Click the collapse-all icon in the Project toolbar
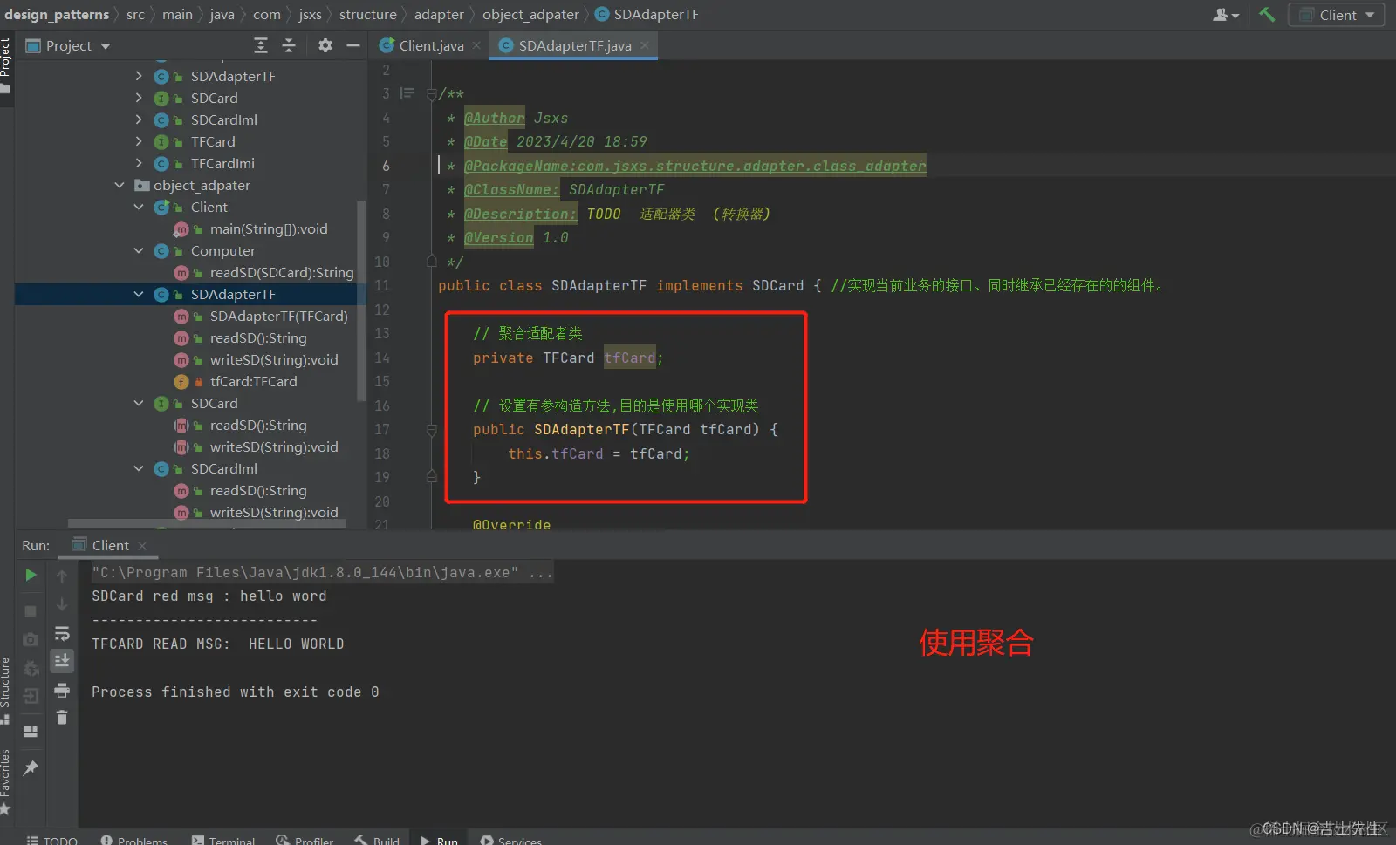Screen dimensions: 1396x845 [289, 45]
